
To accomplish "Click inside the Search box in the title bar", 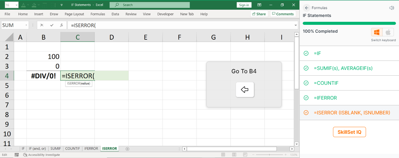I will (150, 5).
